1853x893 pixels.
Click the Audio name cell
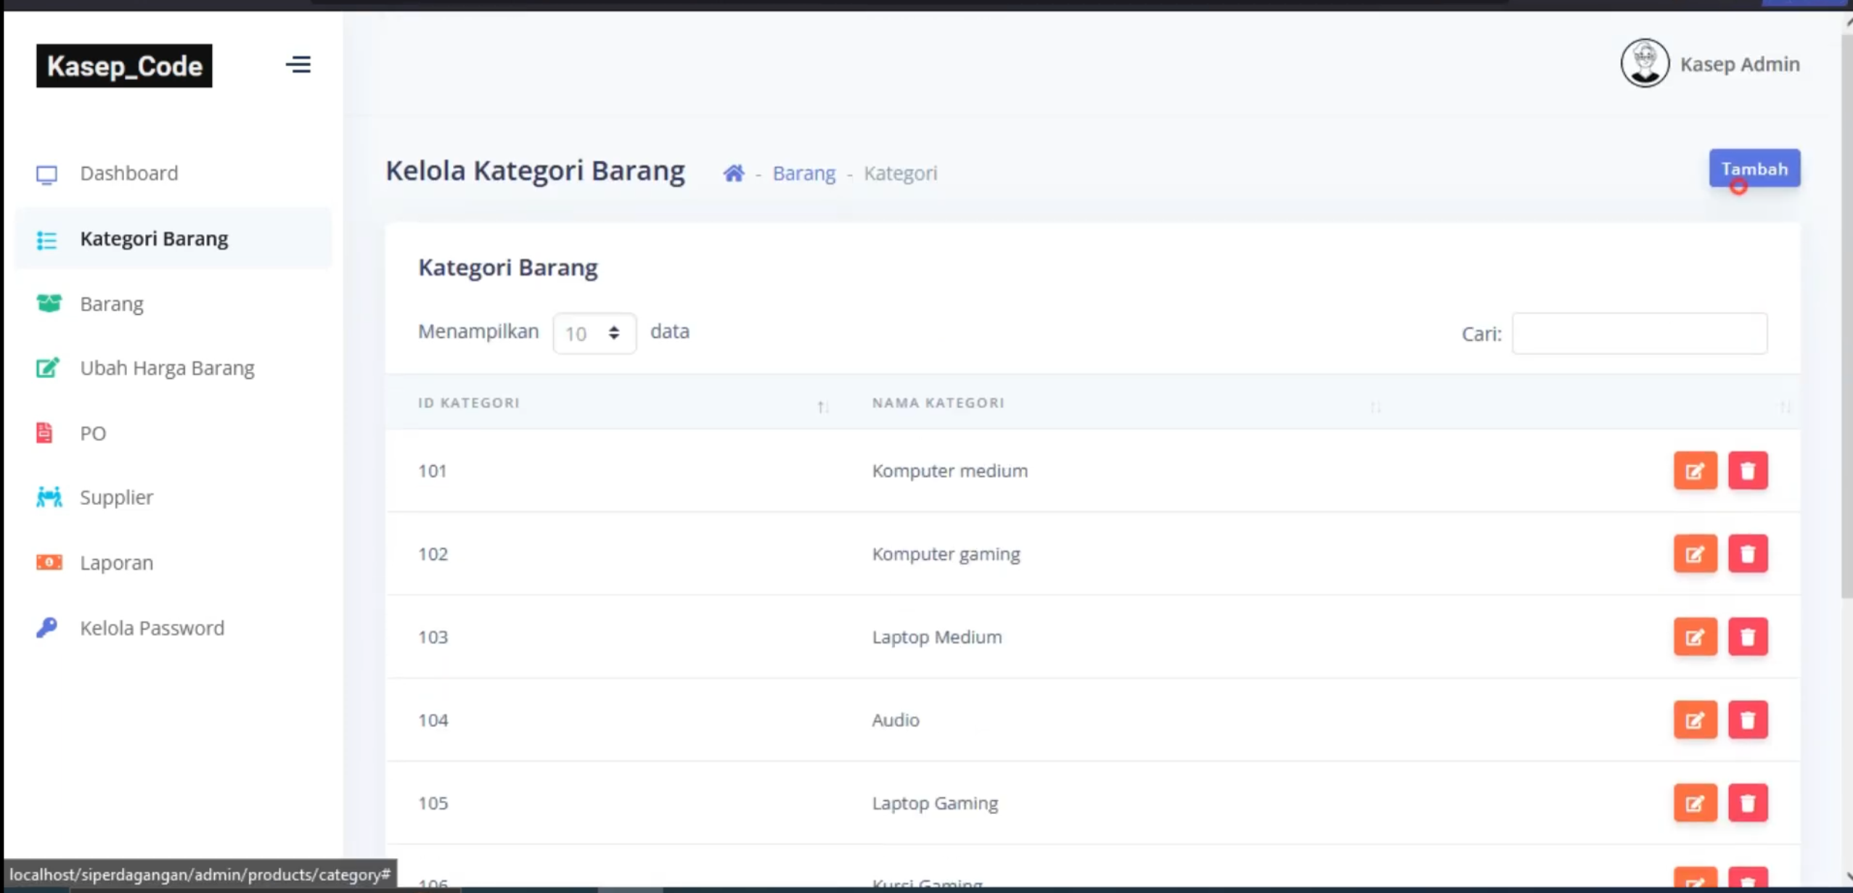tap(895, 720)
